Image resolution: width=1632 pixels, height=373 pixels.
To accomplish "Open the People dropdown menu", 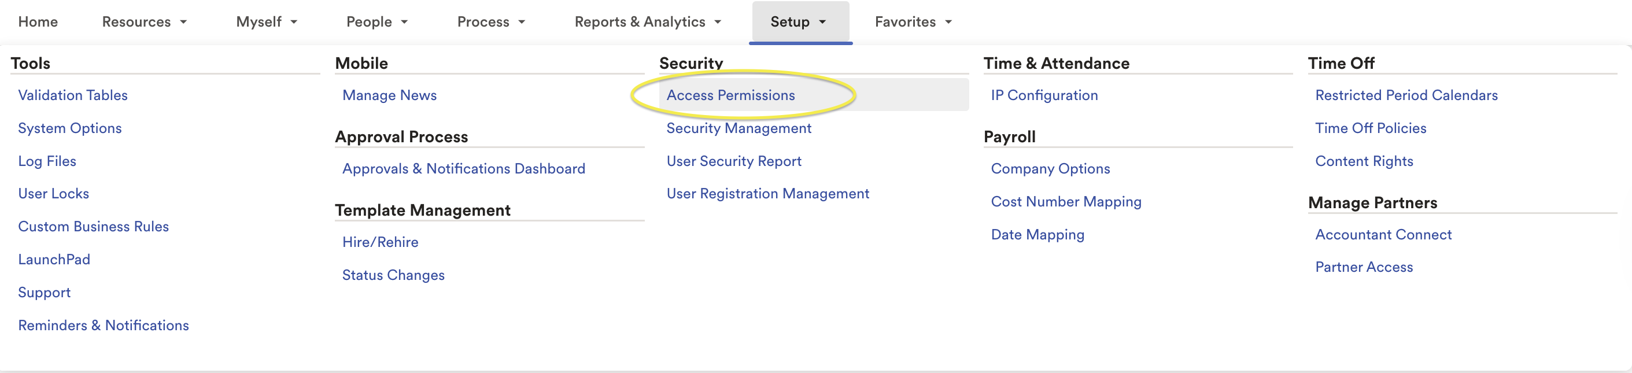I will [376, 22].
